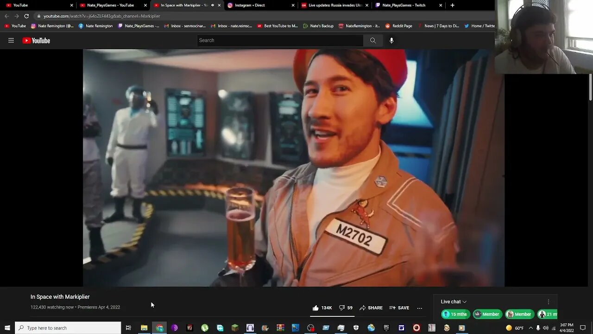Open weather 60°F widget
The height and width of the screenshot is (334, 593).
pyautogui.click(x=514, y=328)
